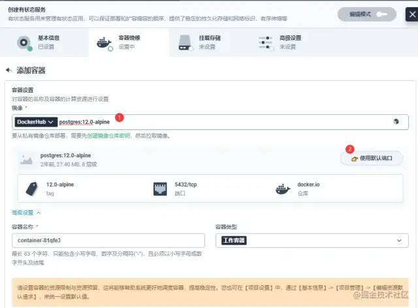Click the 12.0-alpine tag text
Viewport: 418px width, 308px height.
tap(60, 185)
